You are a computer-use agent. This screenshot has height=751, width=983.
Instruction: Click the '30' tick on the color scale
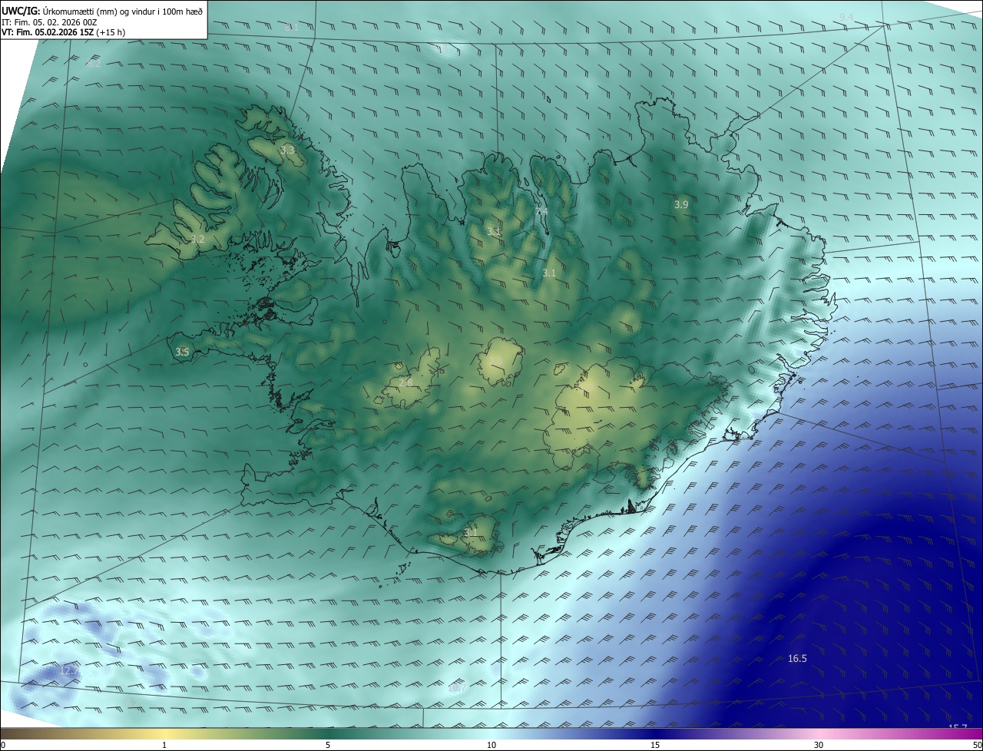819,745
